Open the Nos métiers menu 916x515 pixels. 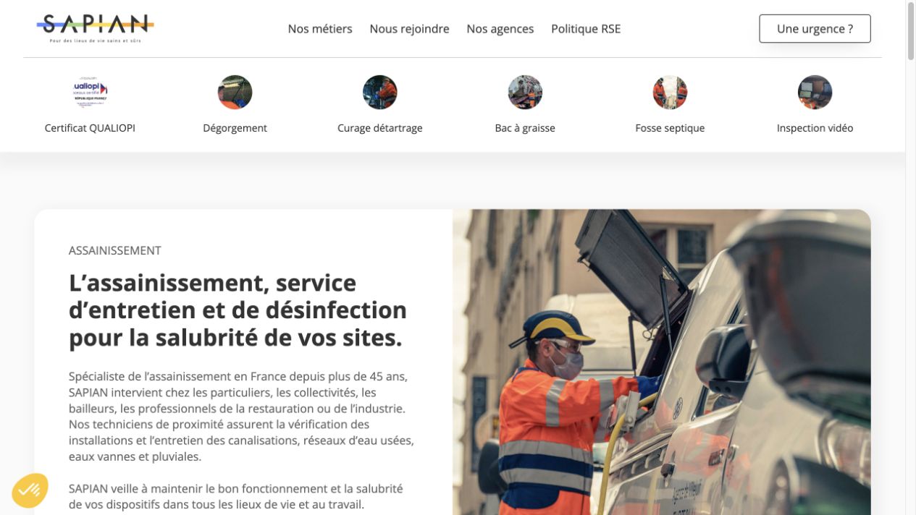[320, 29]
